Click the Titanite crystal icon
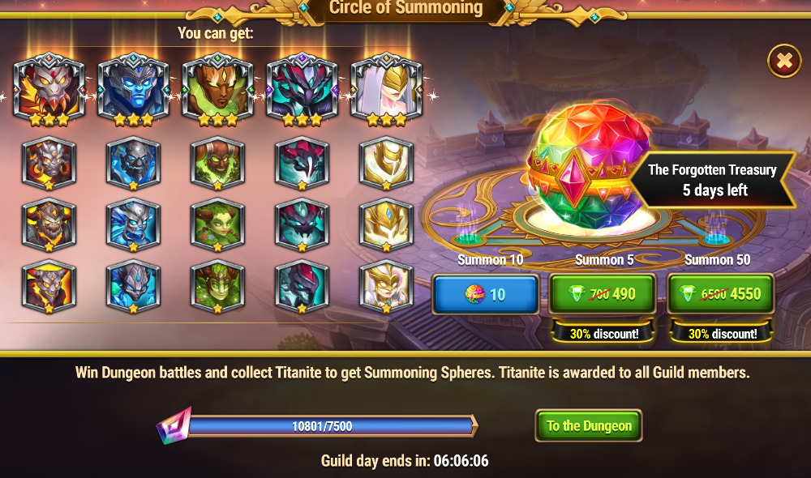The height and width of the screenshot is (478, 811). (x=174, y=426)
